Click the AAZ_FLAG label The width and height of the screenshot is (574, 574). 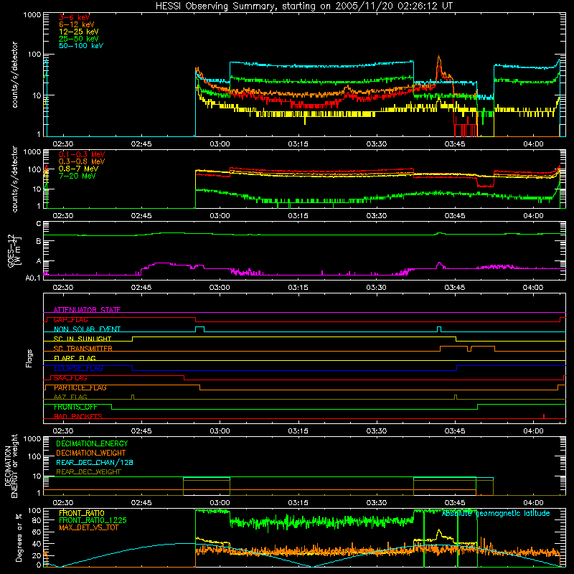pos(70,397)
